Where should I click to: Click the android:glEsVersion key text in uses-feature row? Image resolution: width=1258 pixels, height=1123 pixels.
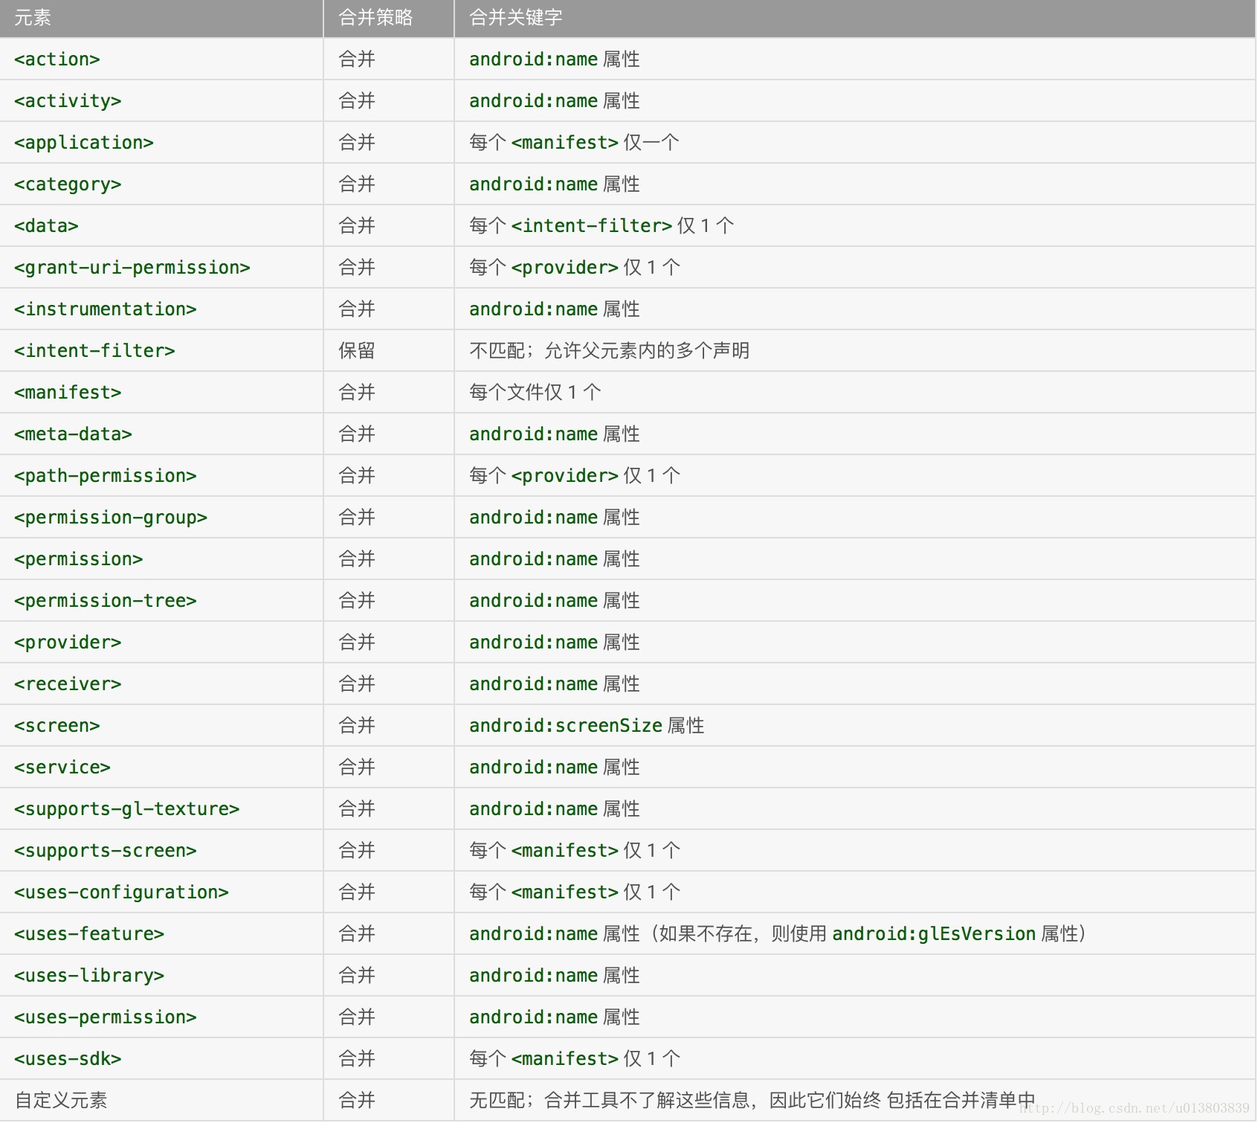click(x=934, y=934)
